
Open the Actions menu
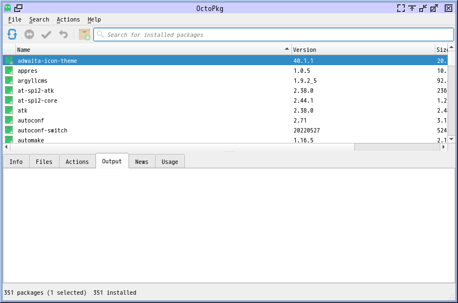click(68, 19)
